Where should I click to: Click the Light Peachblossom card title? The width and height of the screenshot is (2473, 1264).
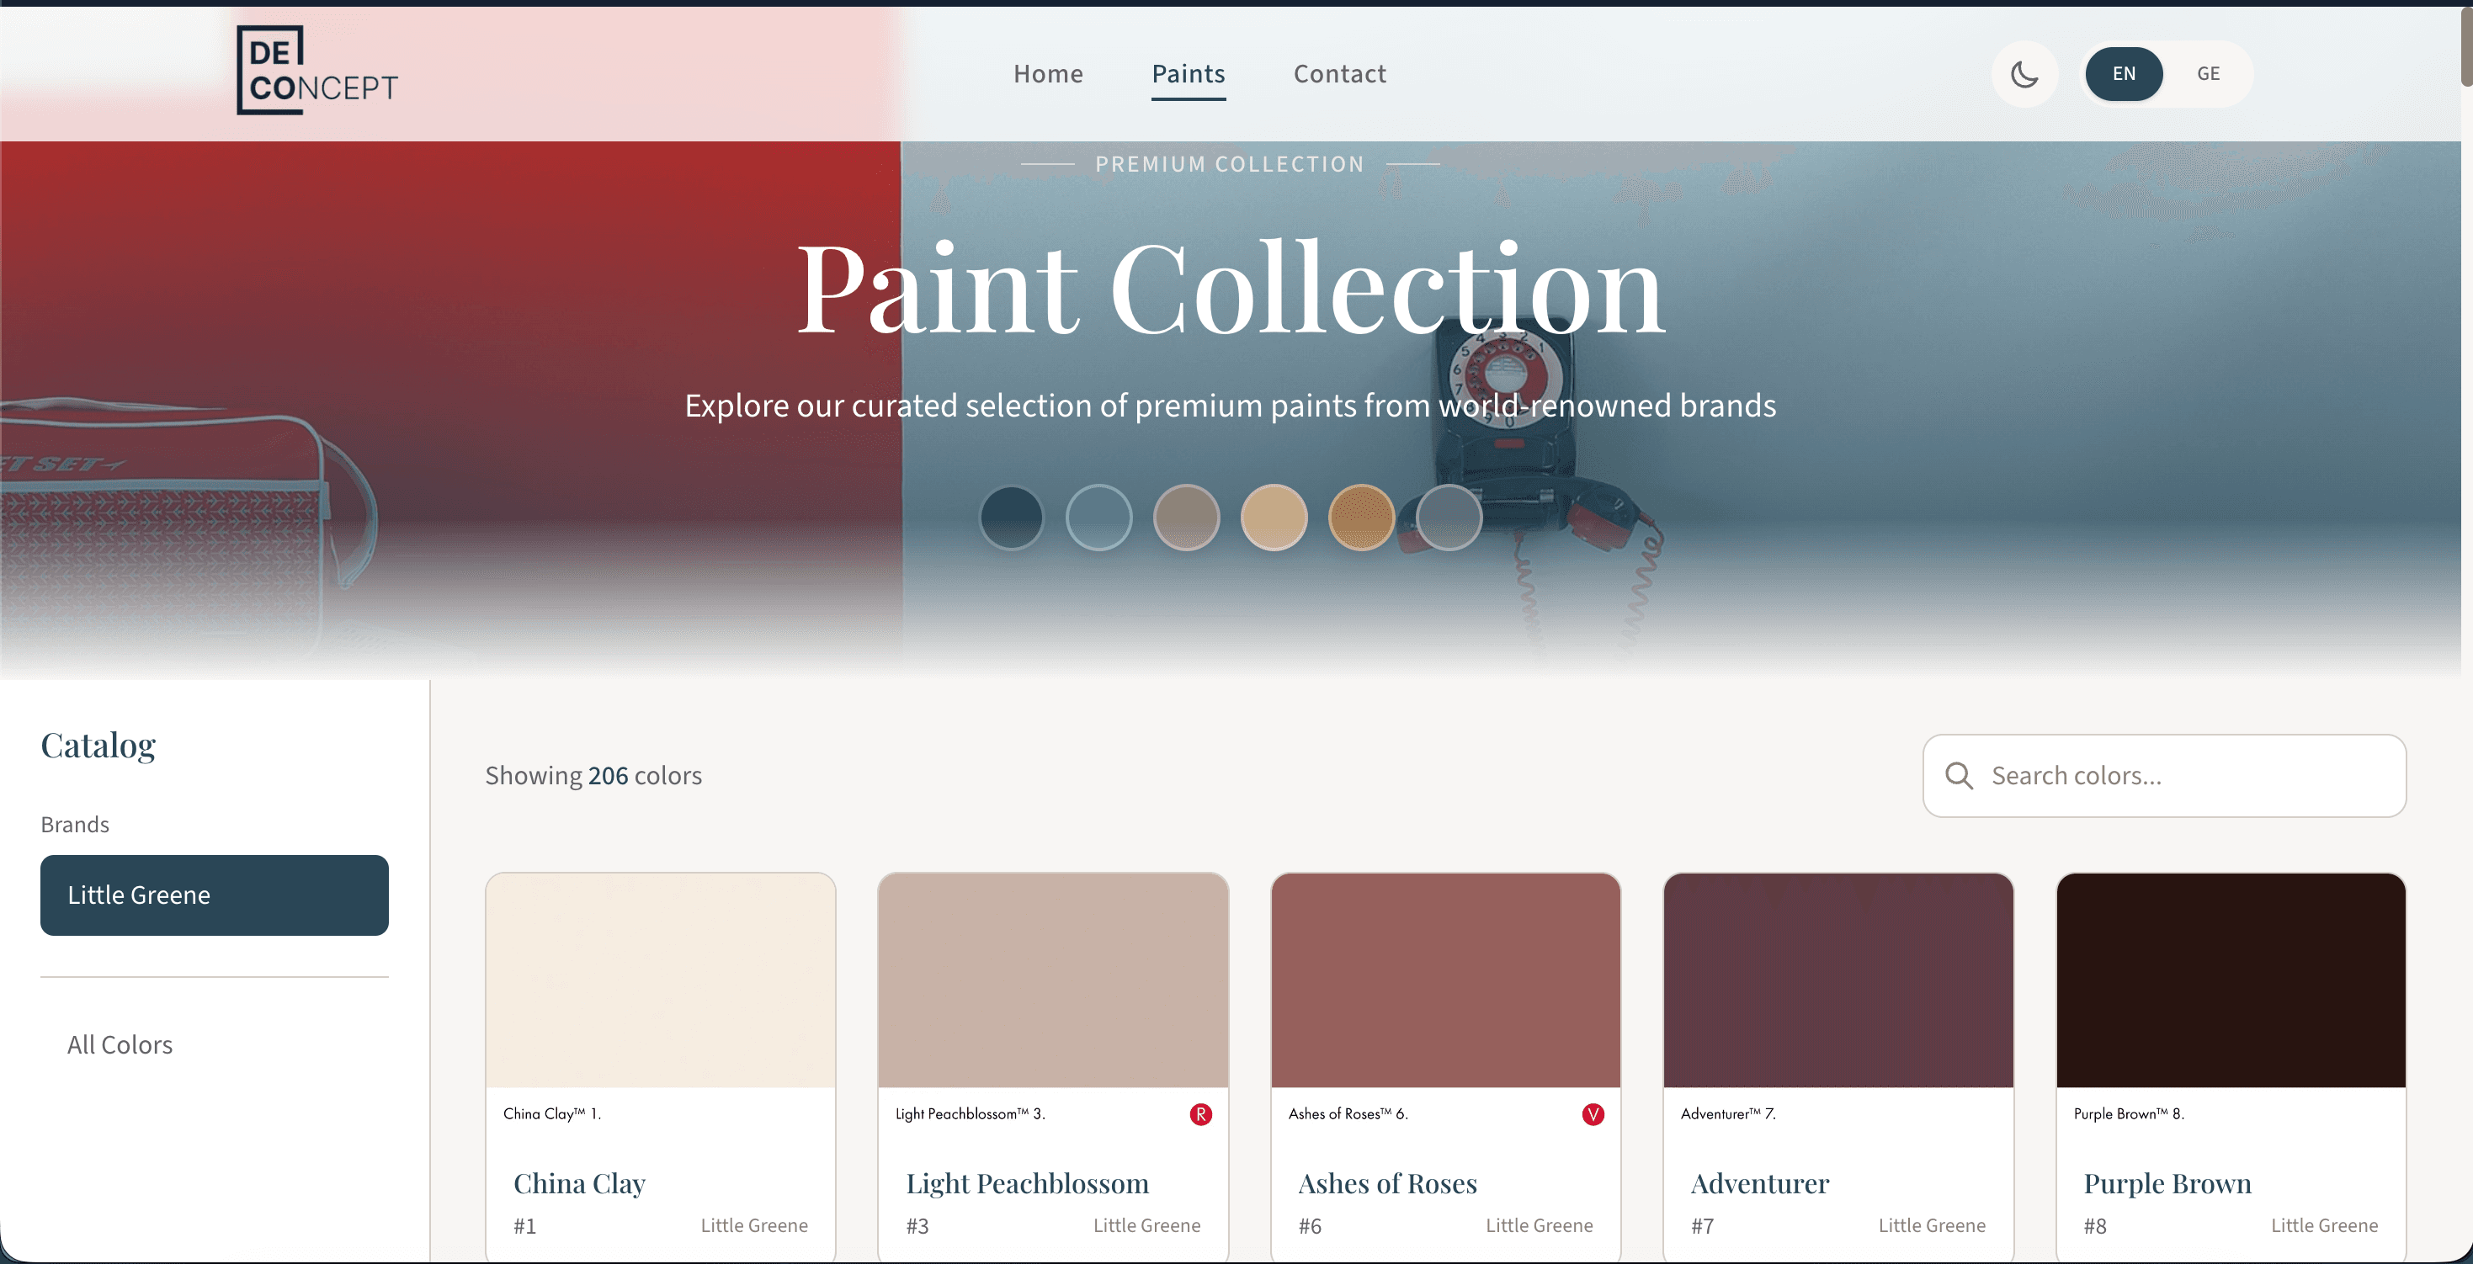coord(1027,1183)
